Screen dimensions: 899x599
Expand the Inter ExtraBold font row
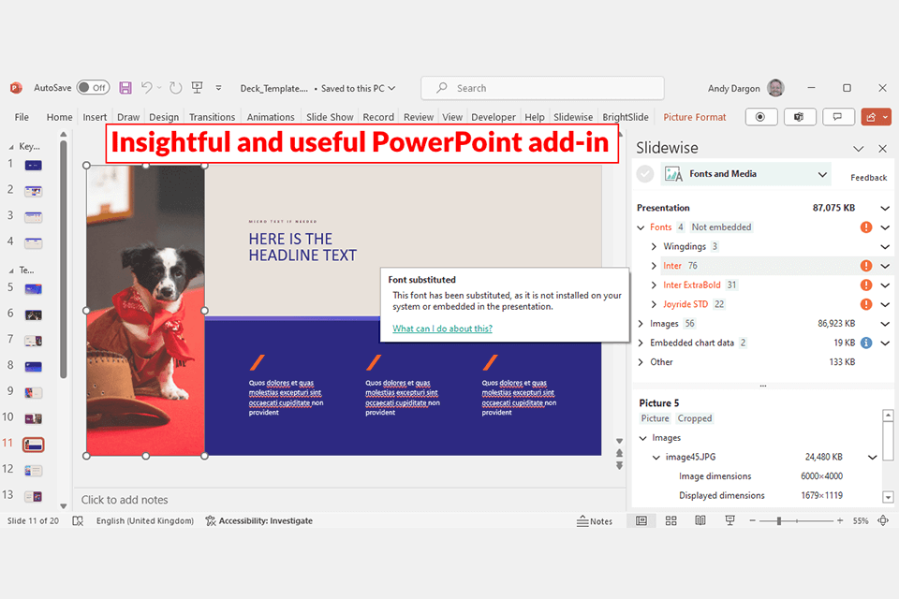(x=654, y=285)
